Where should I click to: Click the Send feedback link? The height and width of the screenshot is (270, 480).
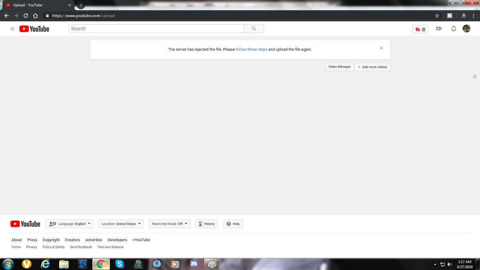[81, 247]
